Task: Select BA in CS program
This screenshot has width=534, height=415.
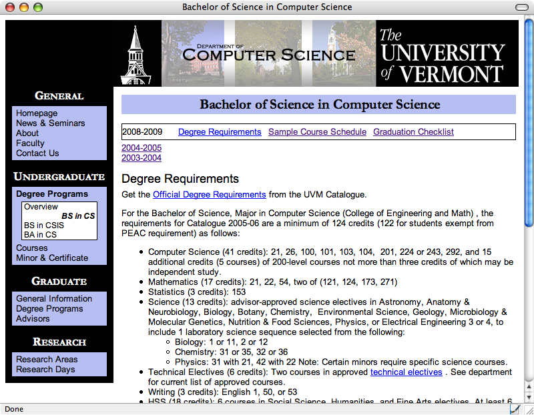Action: pos(40,235)
